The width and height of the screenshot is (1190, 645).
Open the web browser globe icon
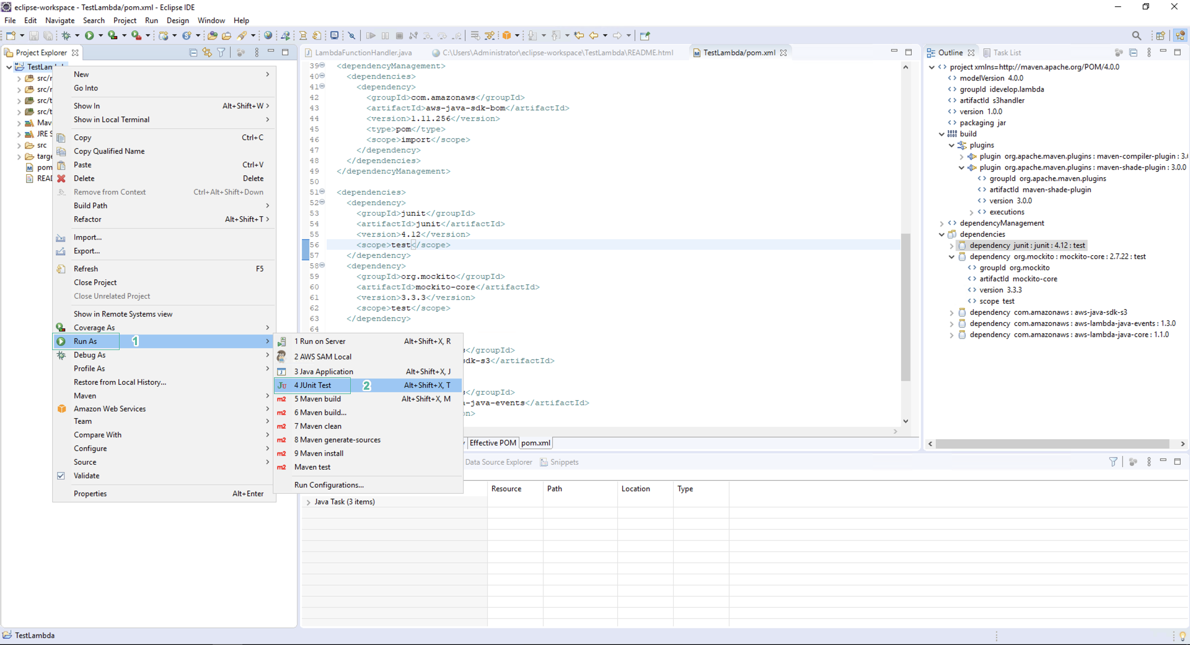268,36
